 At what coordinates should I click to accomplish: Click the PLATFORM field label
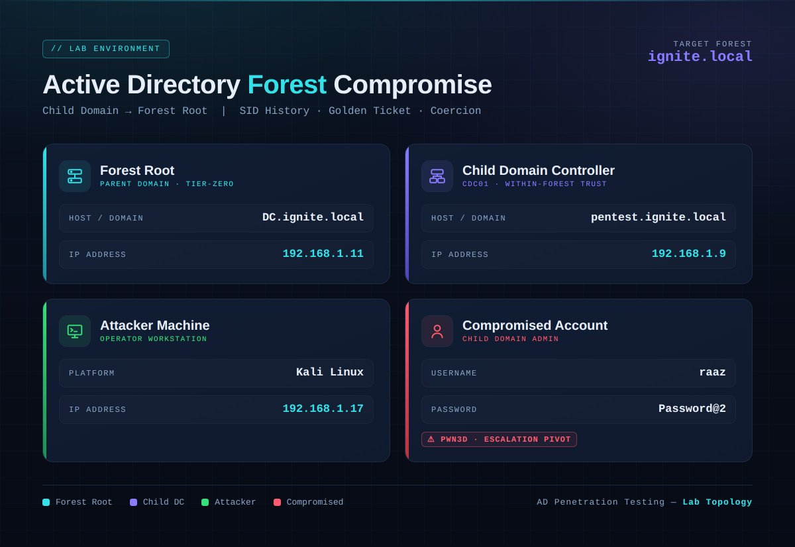click(x=91, y=373)
